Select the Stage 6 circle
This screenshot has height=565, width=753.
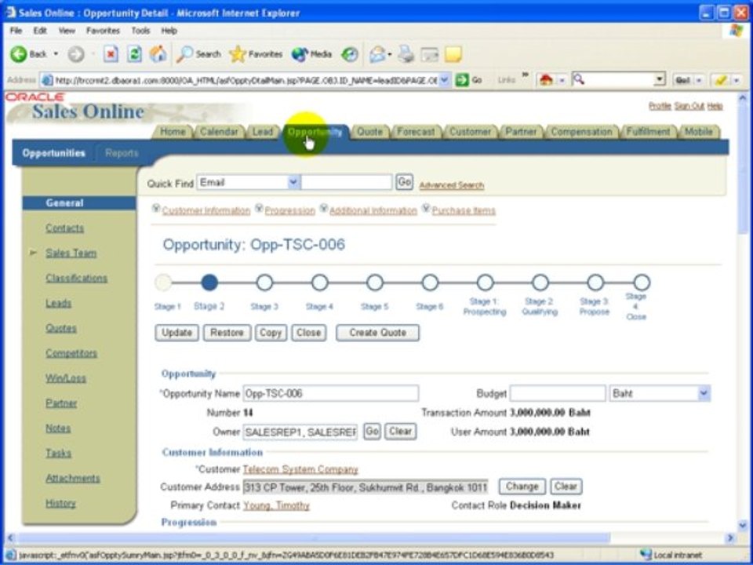pyautogui.click(x=430, y=282)
